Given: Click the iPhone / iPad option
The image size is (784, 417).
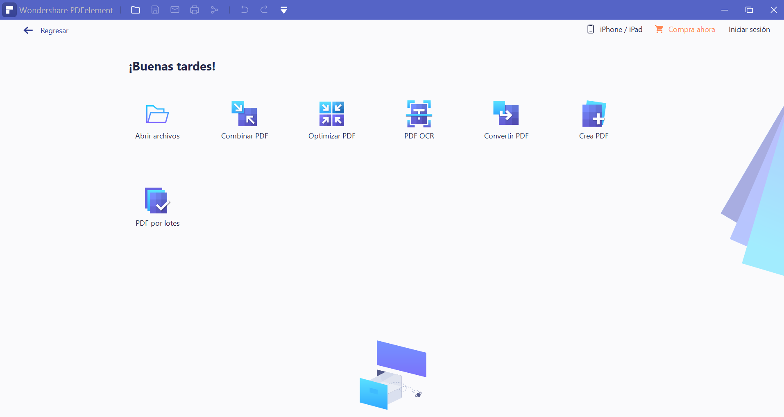Looking at the screenshot, I should point(614,29).
